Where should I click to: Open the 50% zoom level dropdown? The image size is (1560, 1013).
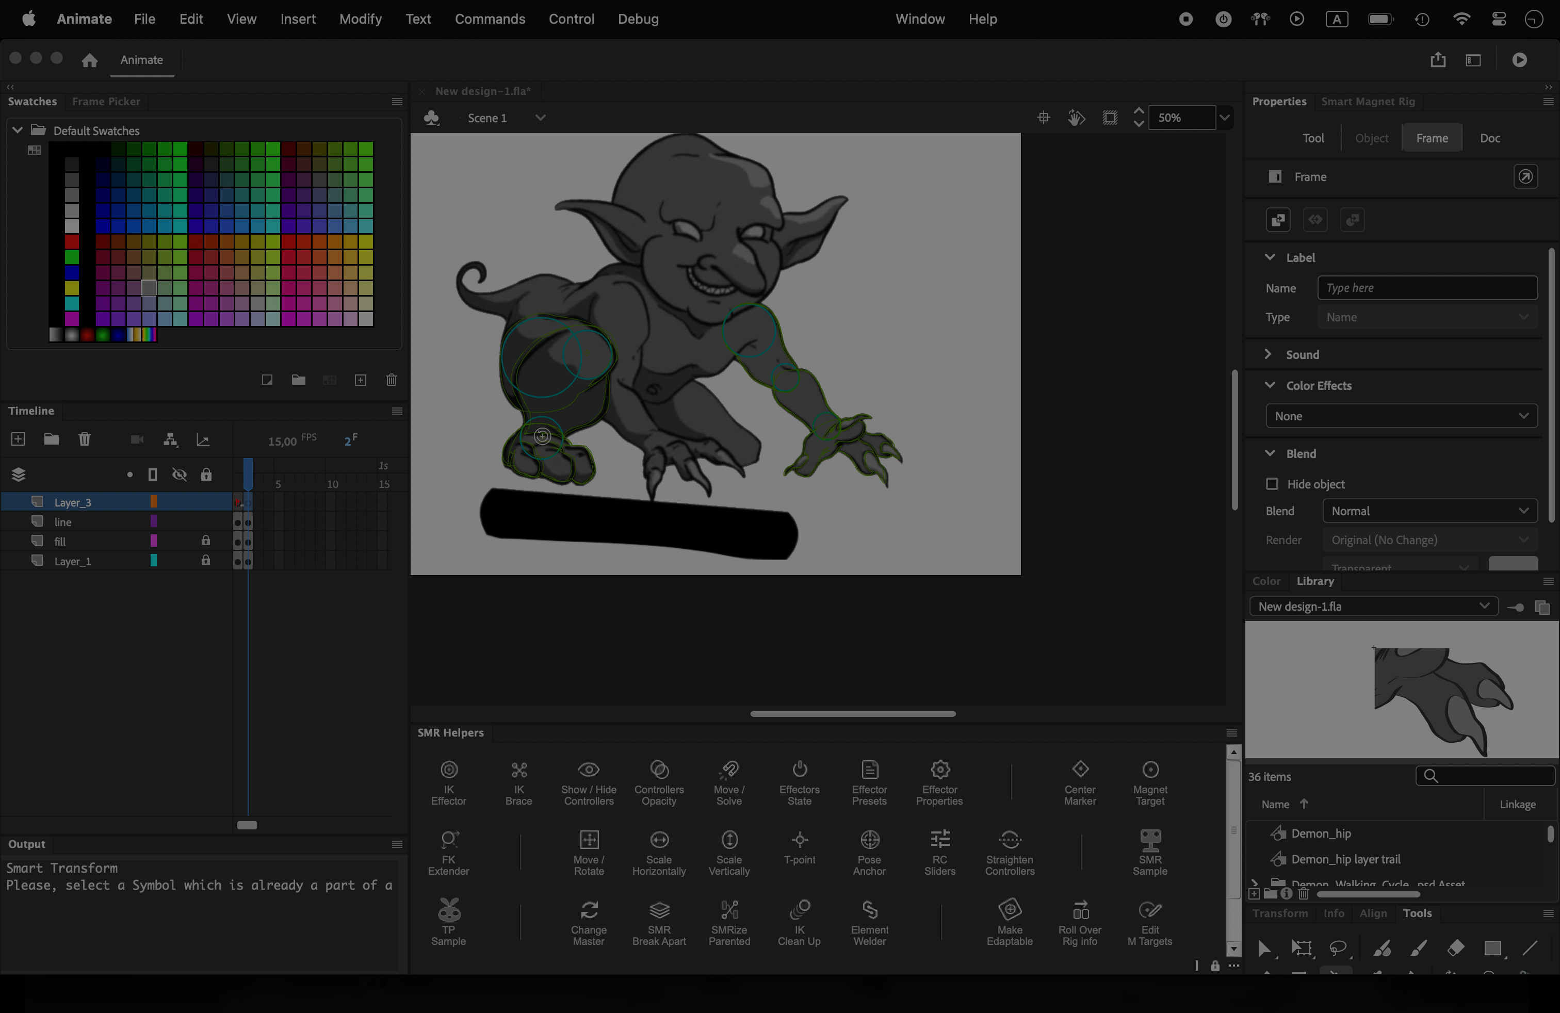1224,118
